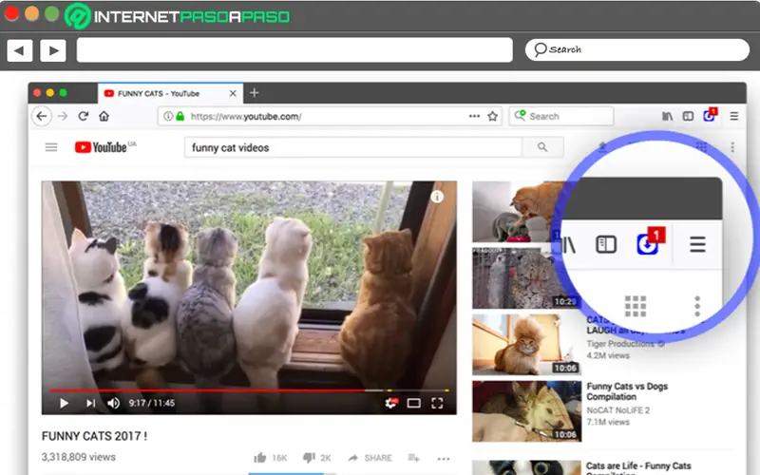Click the 3,318,809 views count

(x=79, y=457)
